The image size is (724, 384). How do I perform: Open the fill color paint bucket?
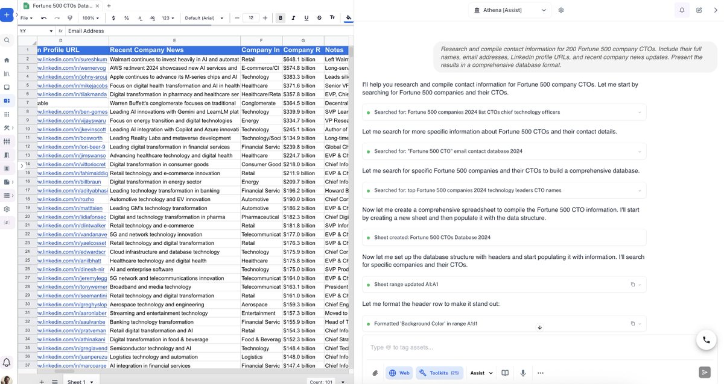(348, 18)
